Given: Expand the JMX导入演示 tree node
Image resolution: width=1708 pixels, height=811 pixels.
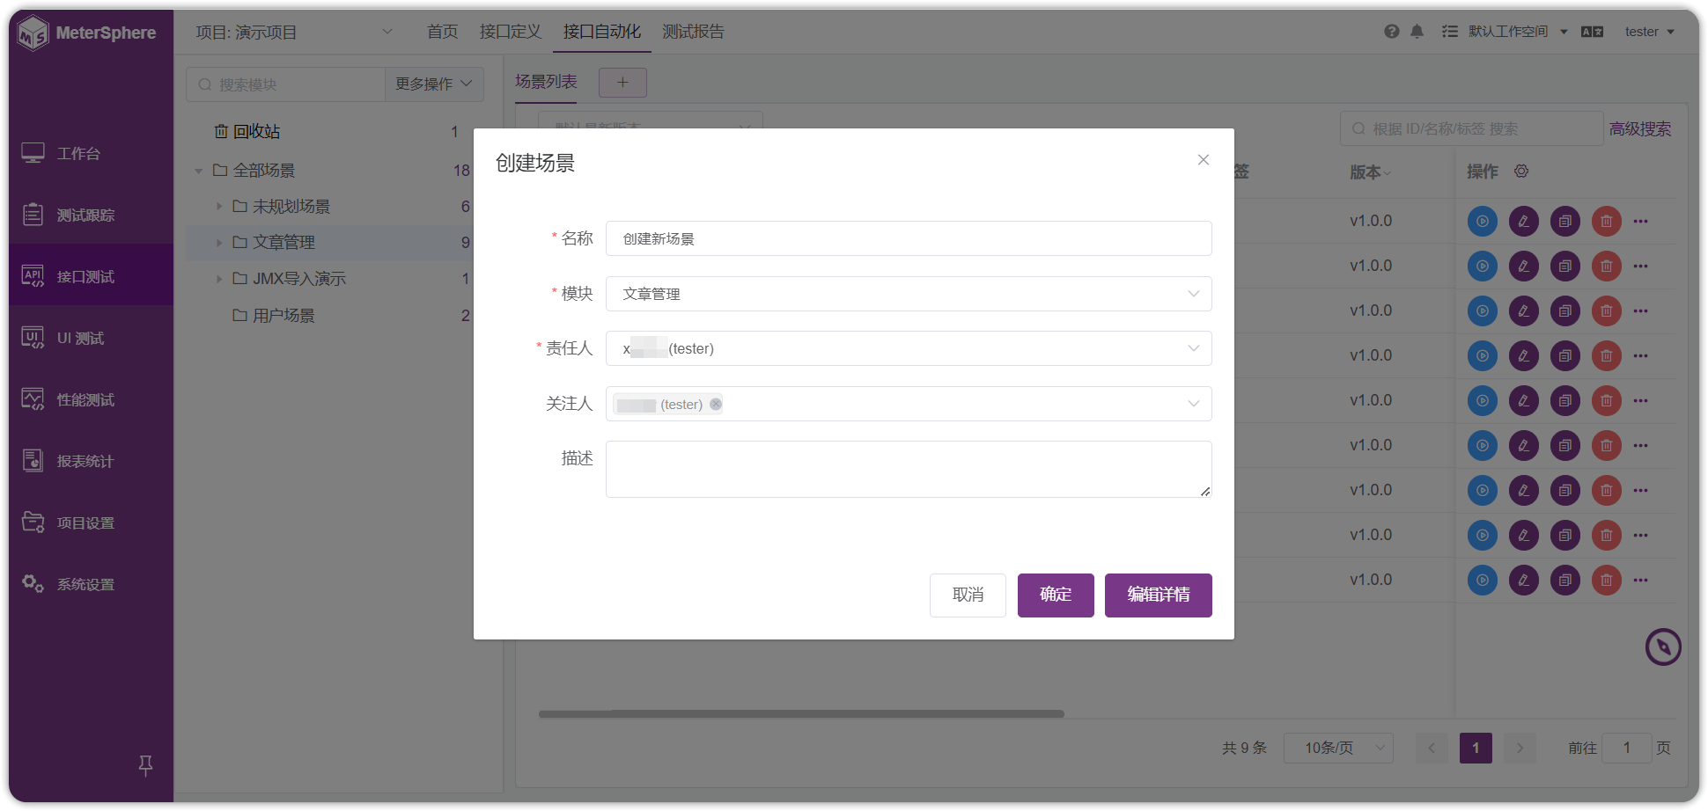Looking at the screenshot, I should point(219,279).
